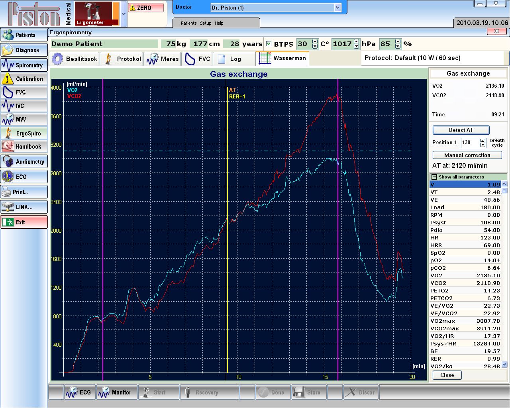The image size is (510, 408).
Task: Open the Patients sidebar module
Action: click(x=24, y=35)
